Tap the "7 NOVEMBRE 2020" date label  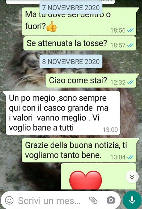pyautogui.click(x=71, y=8)
